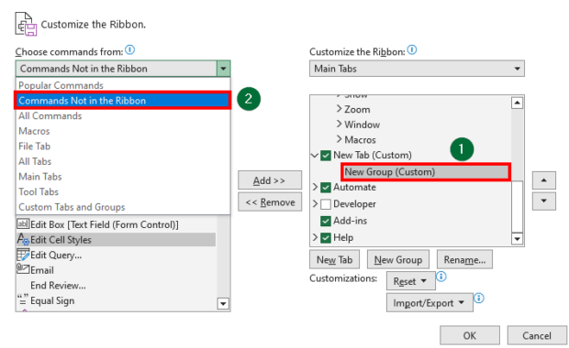Uncheck the Add-ins checkbox
This screenshot has width=569, height=348.
coord(326,221)
